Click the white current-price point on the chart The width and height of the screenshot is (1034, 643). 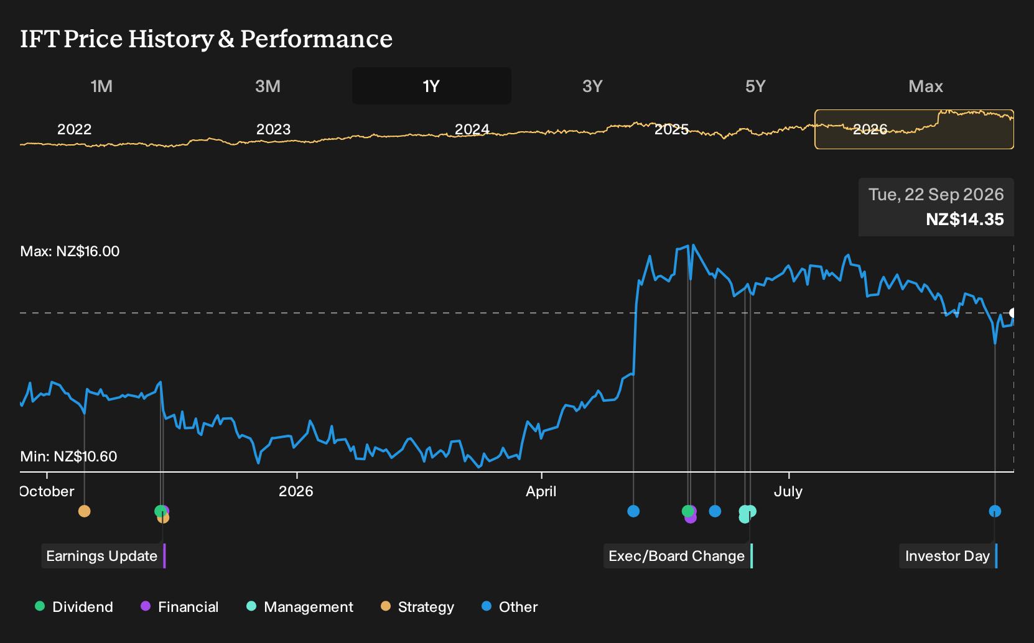point(1013,313)
